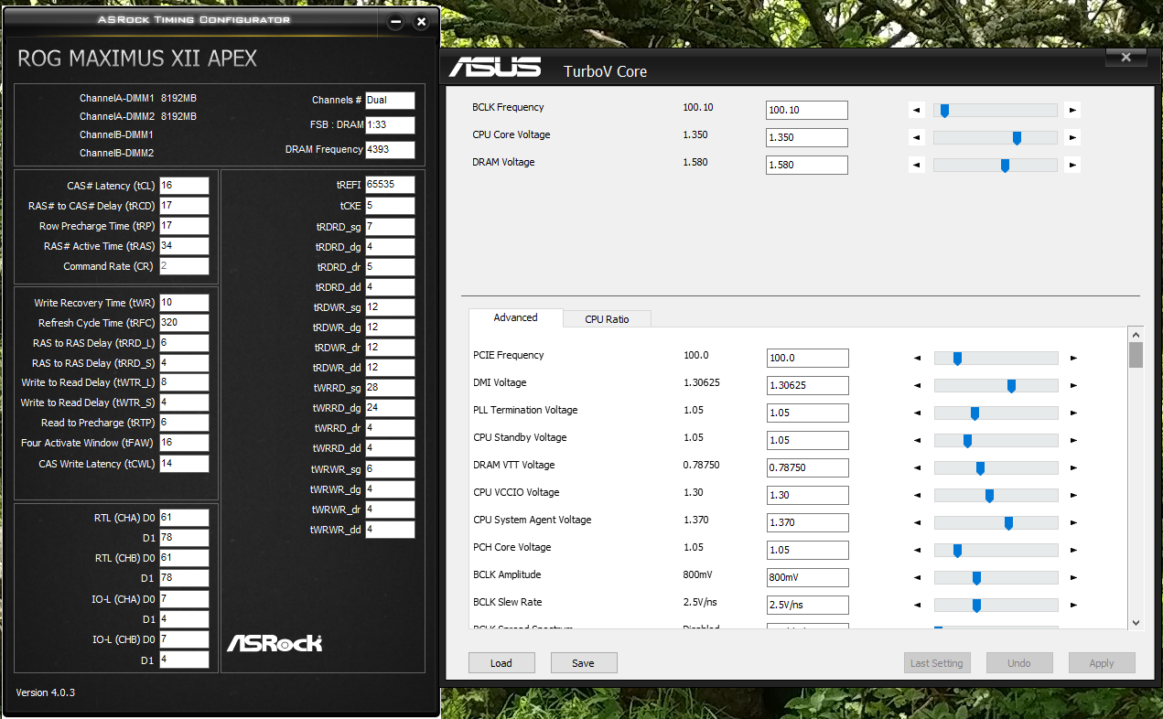Click the Load button
The image size is (1163, 719).
(x=501, y=663)
